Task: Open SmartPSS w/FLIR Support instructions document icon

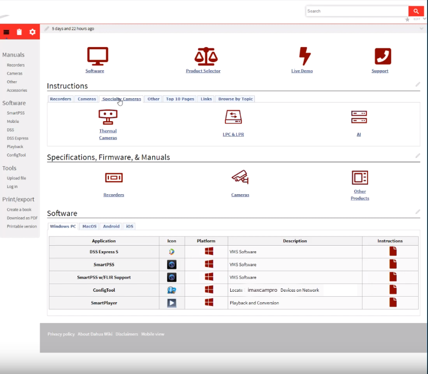Action: point(393,277)
